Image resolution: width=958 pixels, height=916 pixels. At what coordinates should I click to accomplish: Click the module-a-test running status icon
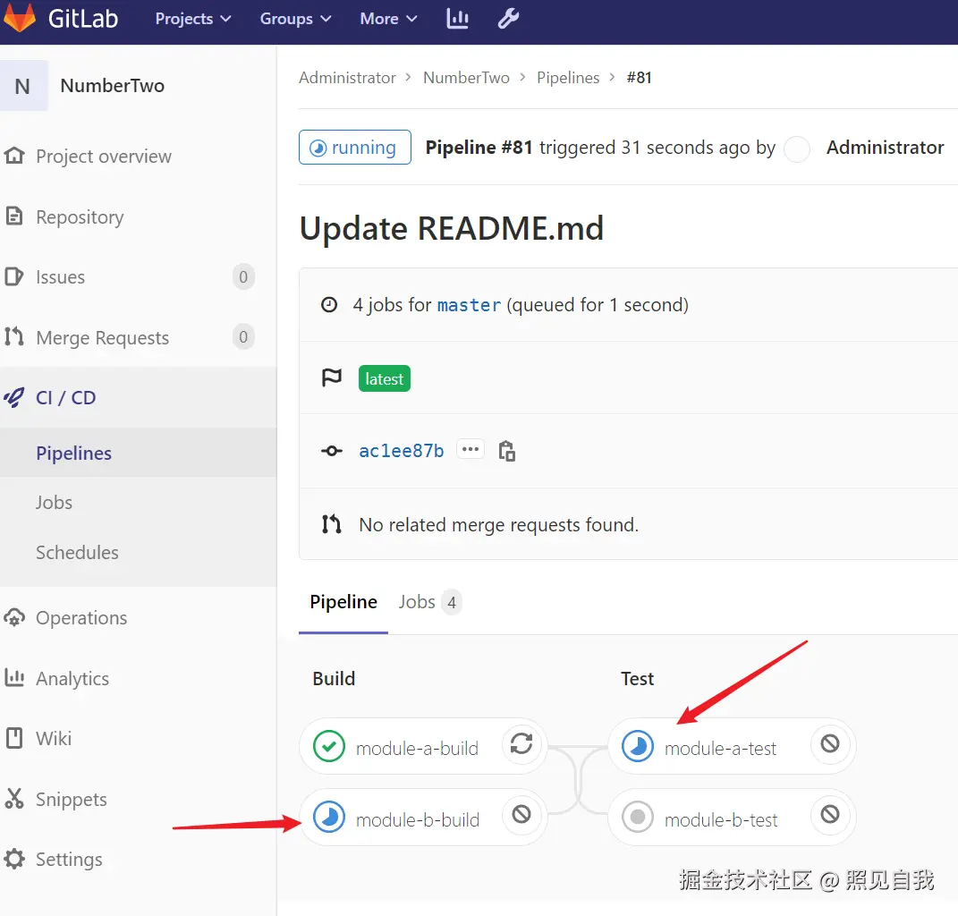[x=638, y=746]
